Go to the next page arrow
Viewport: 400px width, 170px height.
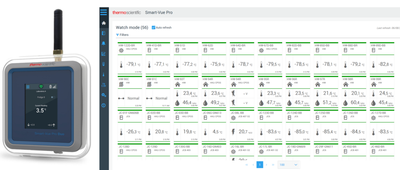(x=266, y=165)
